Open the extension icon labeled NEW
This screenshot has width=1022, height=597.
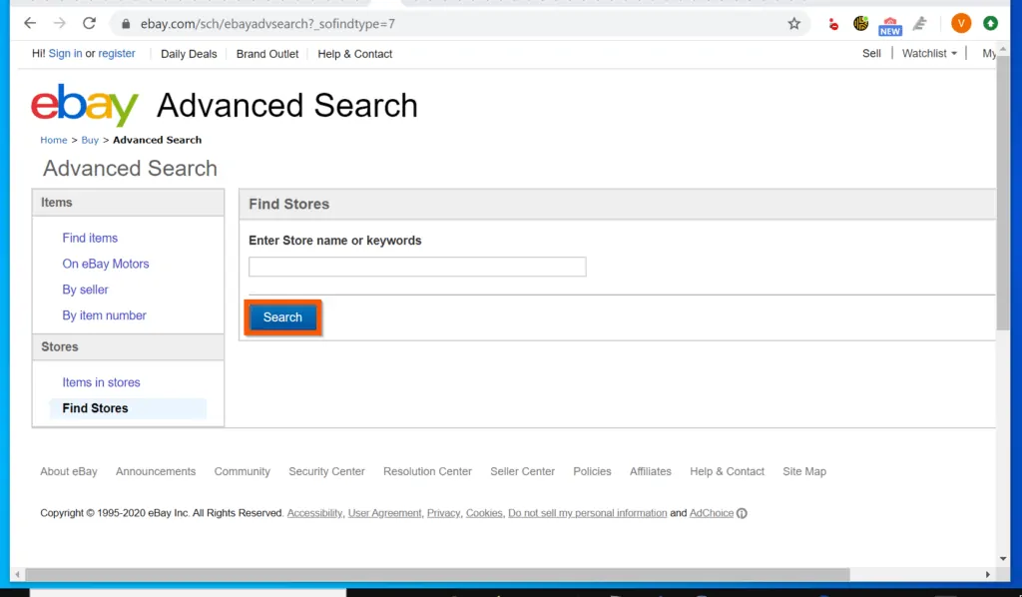(x=889, y=26)
